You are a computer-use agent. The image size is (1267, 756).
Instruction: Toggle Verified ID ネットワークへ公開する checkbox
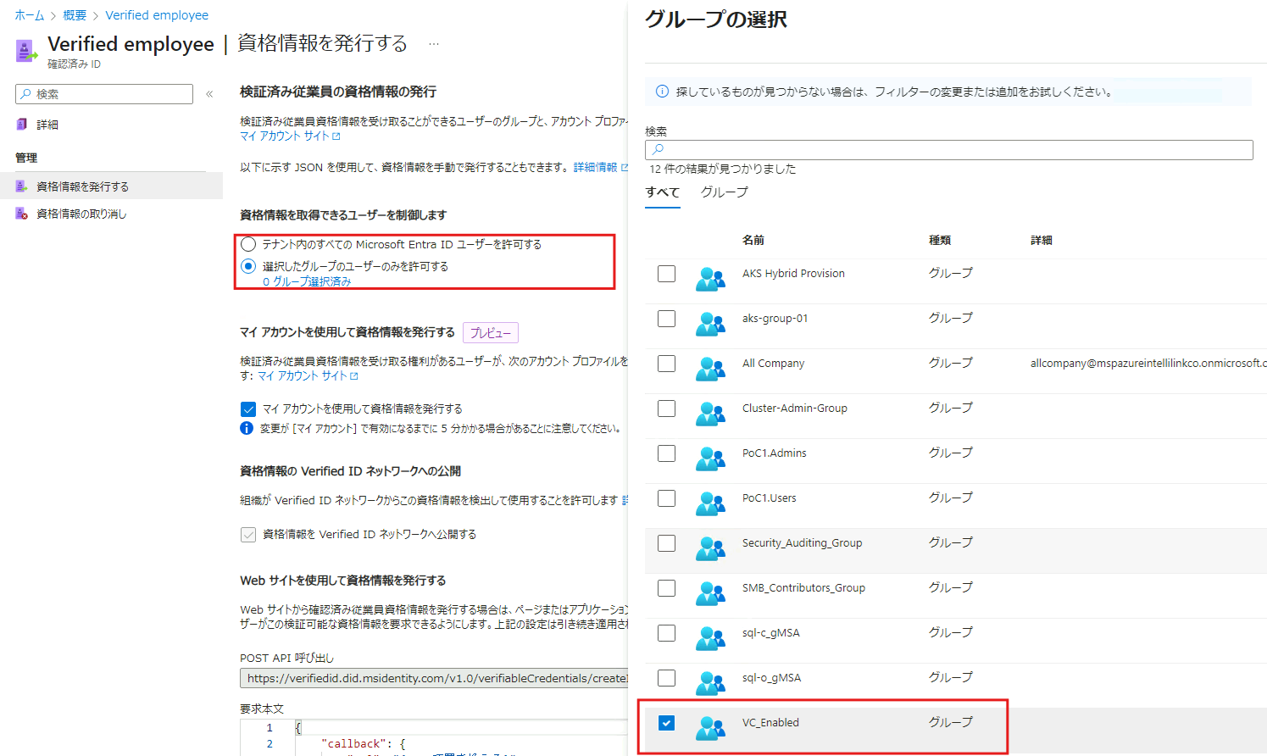[x=248, y=535]
